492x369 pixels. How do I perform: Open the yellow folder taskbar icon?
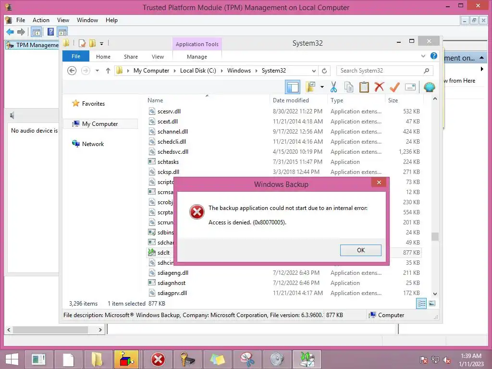point(97,359)
